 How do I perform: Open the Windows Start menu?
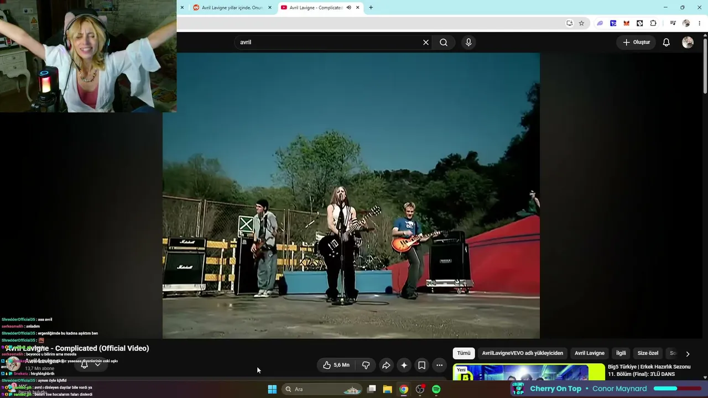[x=272, y=389]
